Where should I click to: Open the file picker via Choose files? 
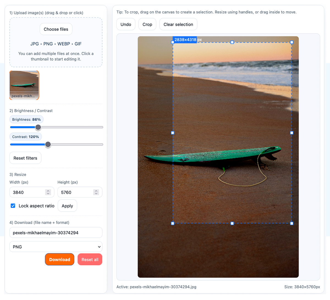[56, 29]
